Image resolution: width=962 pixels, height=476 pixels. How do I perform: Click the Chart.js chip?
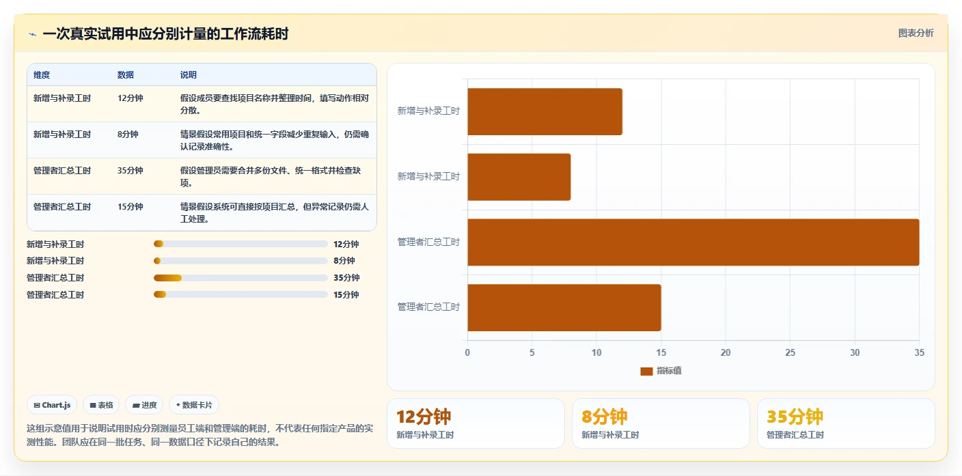[x=53, y=405]
